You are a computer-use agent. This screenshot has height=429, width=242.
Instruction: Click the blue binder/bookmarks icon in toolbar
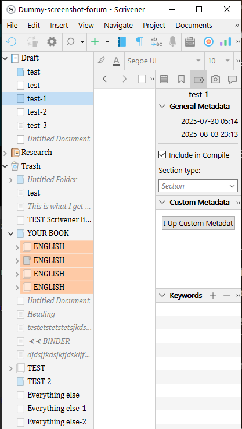point(122,42)
